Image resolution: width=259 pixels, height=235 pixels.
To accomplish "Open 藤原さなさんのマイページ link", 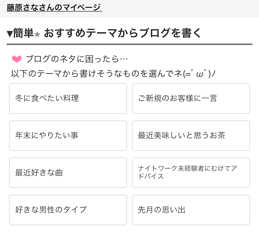I will [x=54, y=7].
